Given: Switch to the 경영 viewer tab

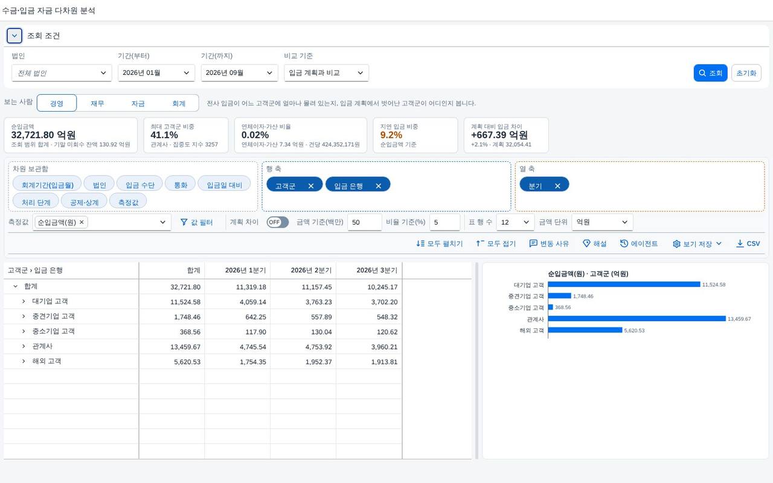Looking at the screenshot, I should (x=57, y=103).
